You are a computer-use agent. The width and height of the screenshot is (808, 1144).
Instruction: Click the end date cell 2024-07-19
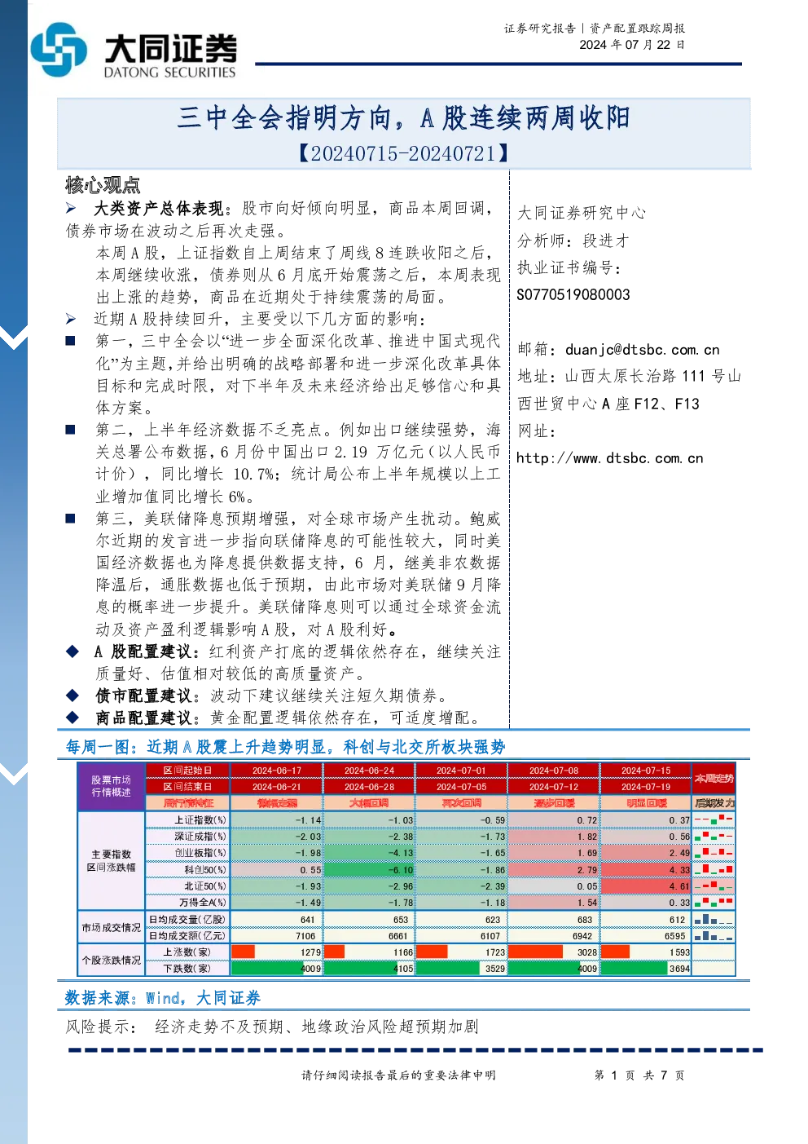[645, 787]
